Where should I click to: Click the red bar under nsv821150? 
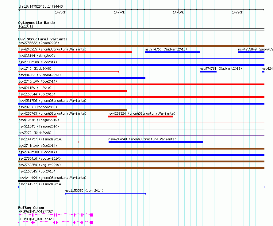coord(73,91)
